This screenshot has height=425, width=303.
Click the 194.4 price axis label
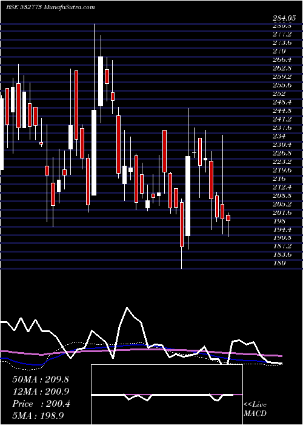click(282, 229)
